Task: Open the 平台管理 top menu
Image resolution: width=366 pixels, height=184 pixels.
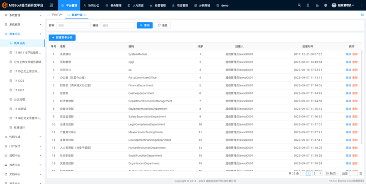Action: 69,6
